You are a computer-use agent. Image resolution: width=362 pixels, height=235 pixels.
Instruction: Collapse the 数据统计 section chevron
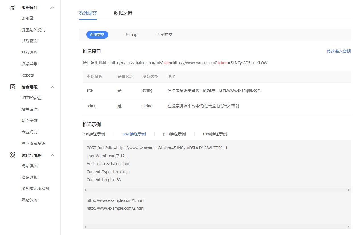(x=52, y=8)
